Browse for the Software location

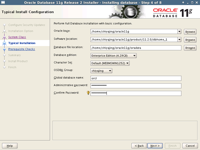pyautogui.click(x=190, y=40)
